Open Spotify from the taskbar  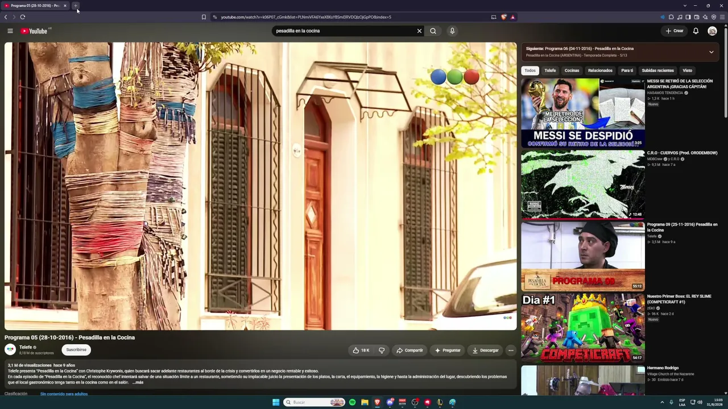[x=353, y=402]
